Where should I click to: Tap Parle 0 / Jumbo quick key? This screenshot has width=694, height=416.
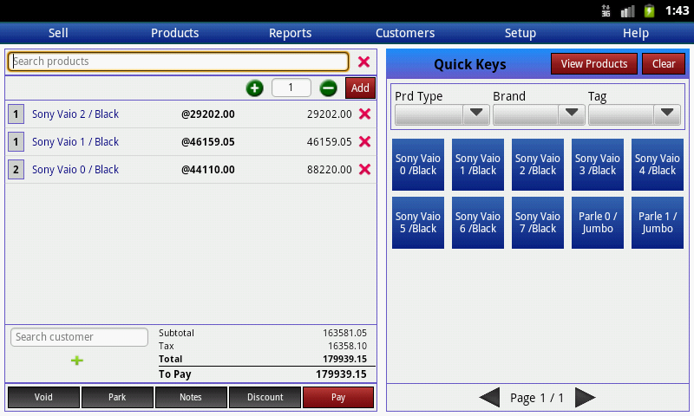click(x=598, y=223)
